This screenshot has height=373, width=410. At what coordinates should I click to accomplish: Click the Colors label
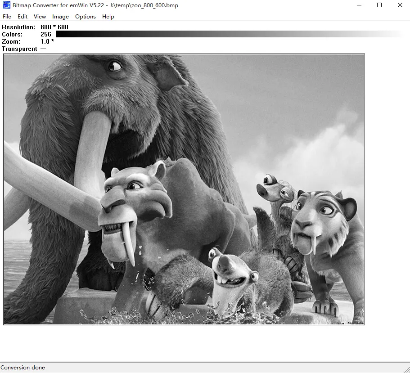[x=12, y=34]
